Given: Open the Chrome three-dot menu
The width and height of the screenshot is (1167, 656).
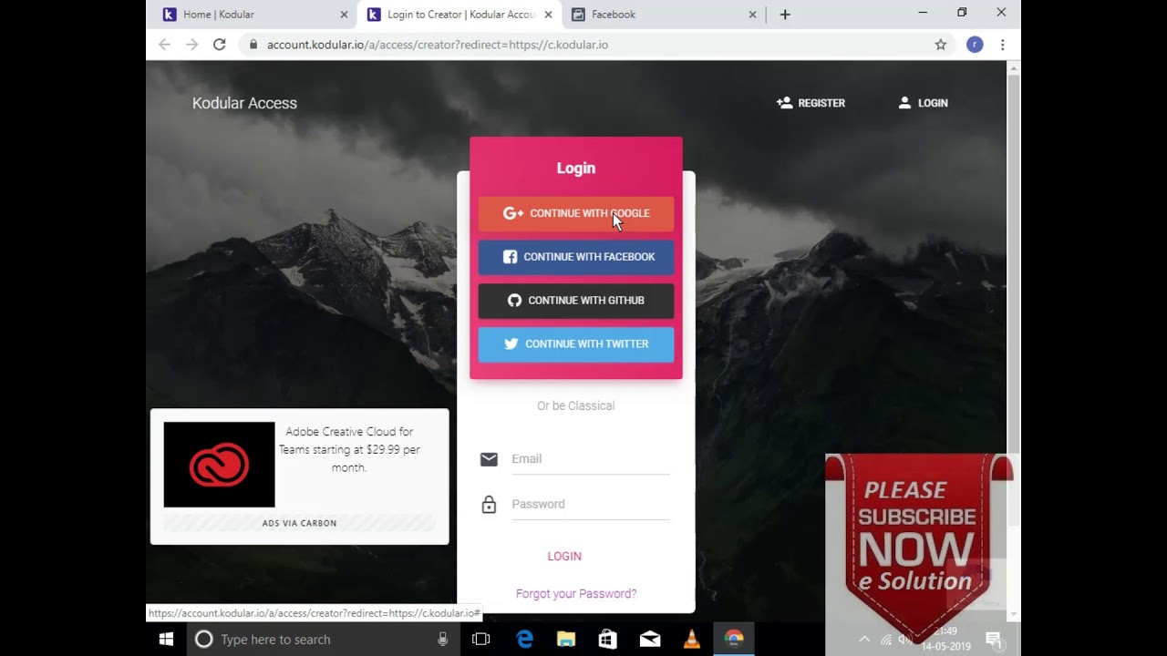Looking at the screenshot, I should click(x=1002, y=44).
